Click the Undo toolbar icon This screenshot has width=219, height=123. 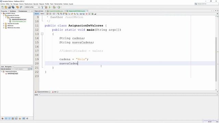(17, 7)
